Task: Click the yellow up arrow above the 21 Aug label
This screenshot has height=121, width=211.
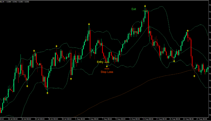Action: click(x=174, y=61)
